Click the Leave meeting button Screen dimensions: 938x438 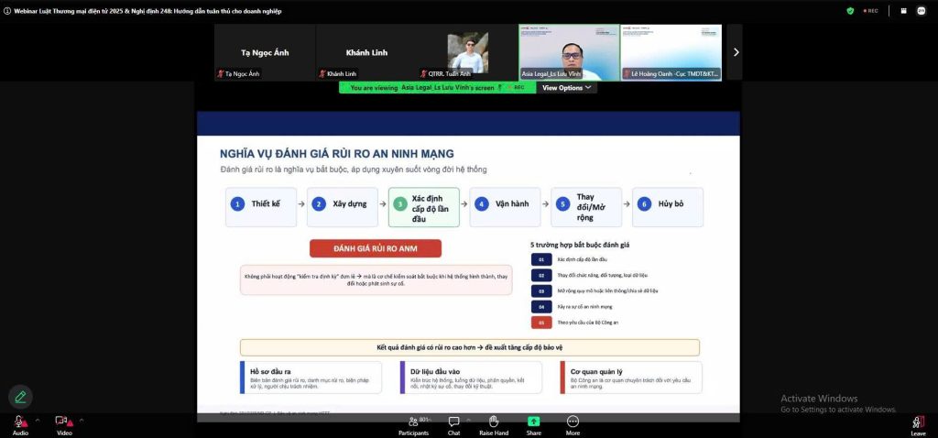(918, 425)
